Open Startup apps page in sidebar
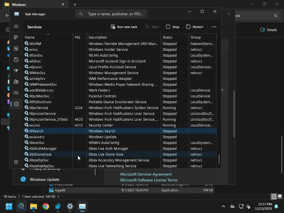This screenshot has height=213, width=284. pos(16,71)
